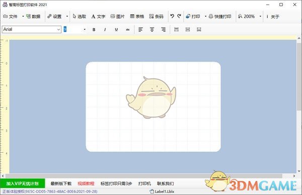Expand the 文件 dropdown arrow
This screenshot has width=302, height=195.
coord(23,17)
